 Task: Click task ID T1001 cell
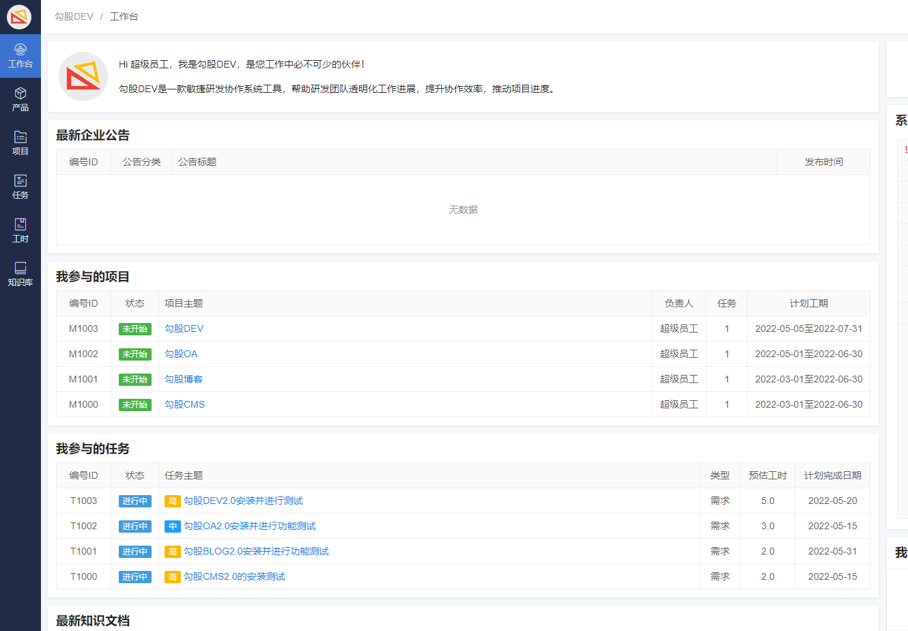83,551
